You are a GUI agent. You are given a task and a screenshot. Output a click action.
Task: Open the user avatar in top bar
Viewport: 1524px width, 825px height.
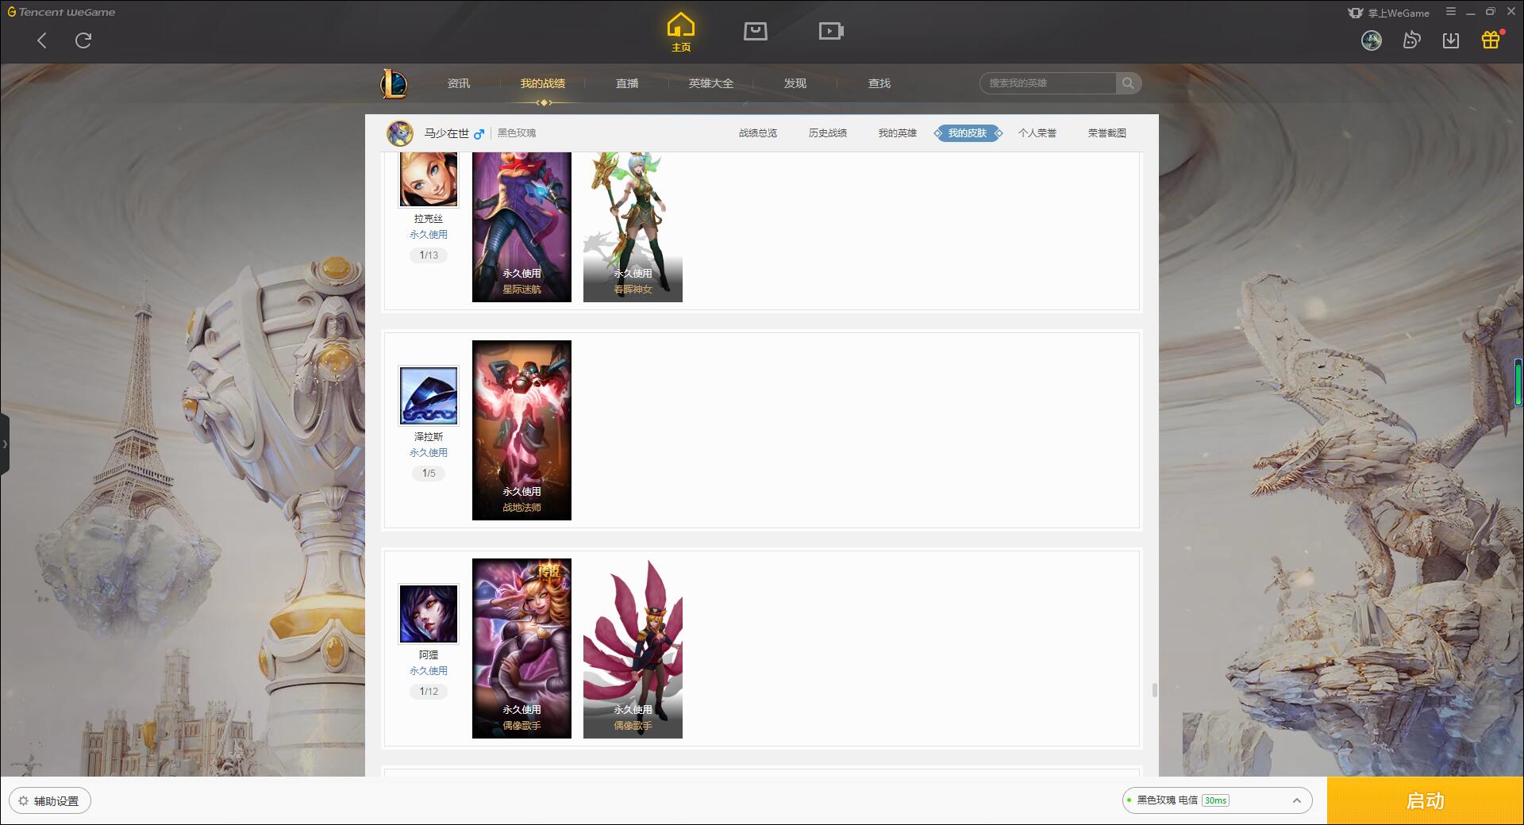click(x=1372, y=40)
